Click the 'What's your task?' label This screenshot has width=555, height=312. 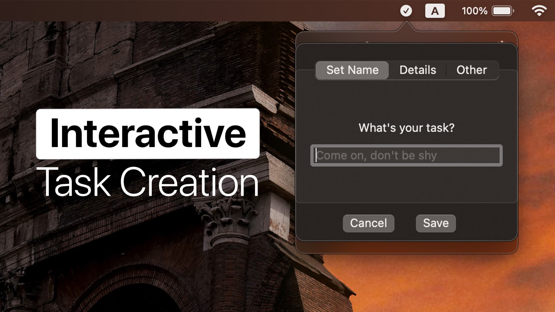pyautogui.click(x=406, y=128)
